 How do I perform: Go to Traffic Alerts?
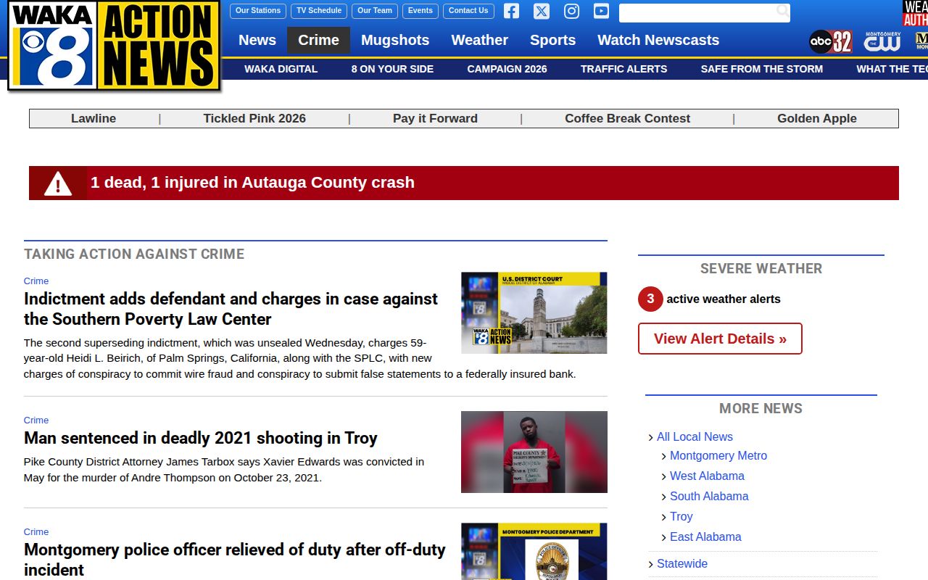pos(624,69)
